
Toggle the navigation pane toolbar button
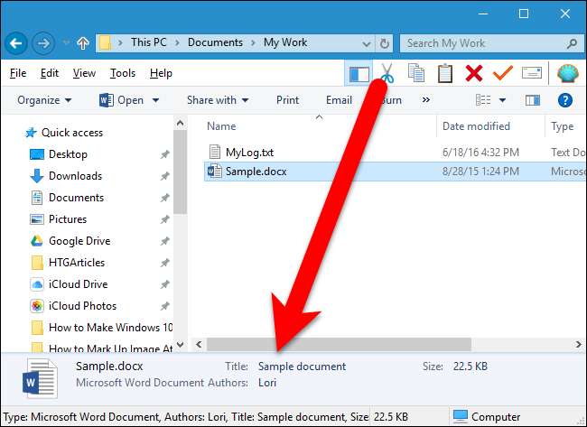coord(359,73)
